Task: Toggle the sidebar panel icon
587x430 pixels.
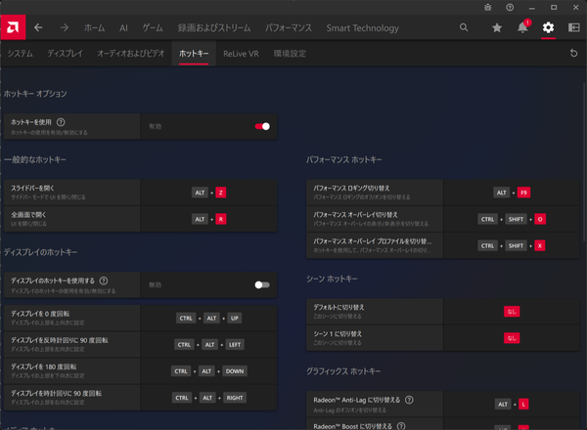Action: coord(574,27)
